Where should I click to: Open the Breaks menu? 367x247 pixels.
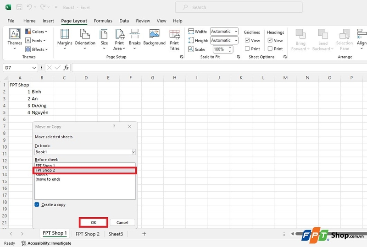(x=134, y=39)
